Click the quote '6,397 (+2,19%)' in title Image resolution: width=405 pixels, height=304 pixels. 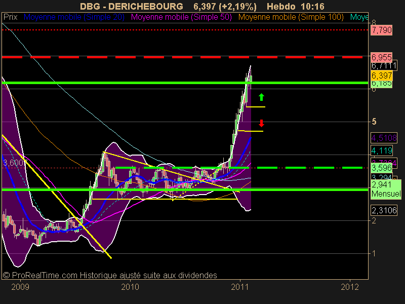225,6
